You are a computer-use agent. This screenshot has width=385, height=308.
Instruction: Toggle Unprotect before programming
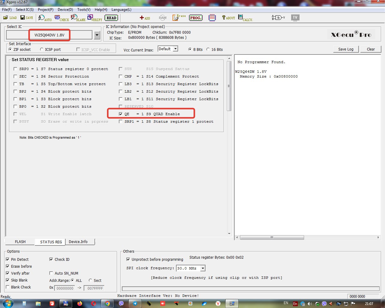(128, 259)
